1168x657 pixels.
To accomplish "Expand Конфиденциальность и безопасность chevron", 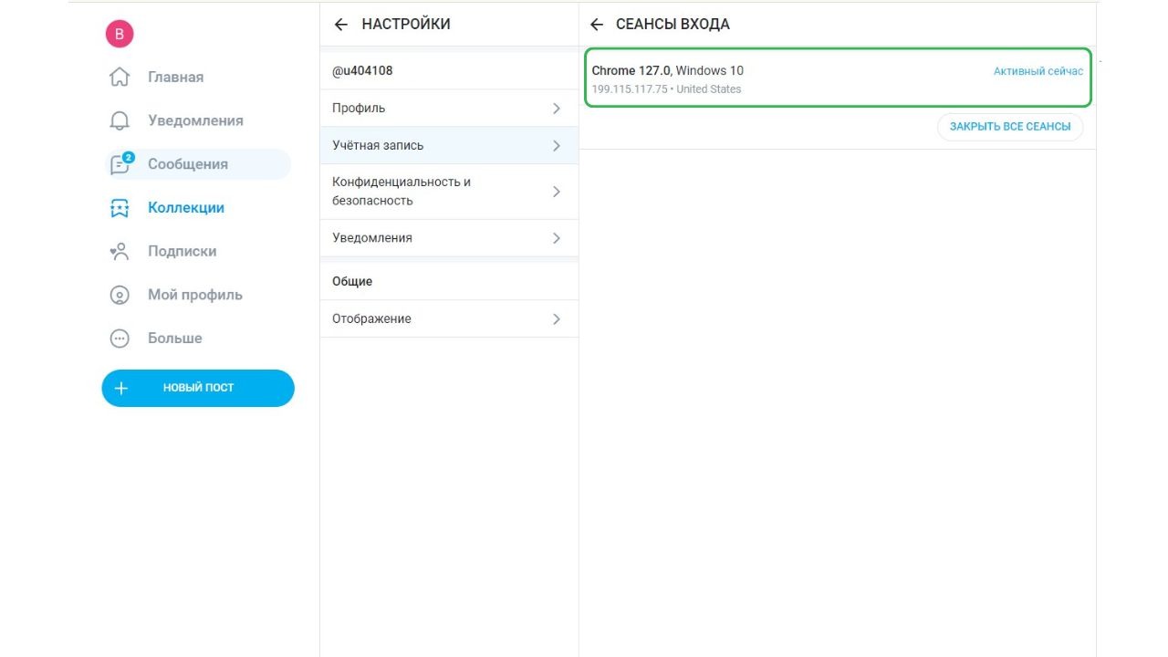I will point(557,192).
